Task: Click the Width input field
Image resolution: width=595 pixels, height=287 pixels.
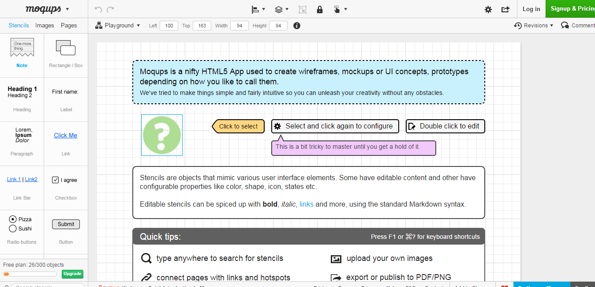Action: 239,26
